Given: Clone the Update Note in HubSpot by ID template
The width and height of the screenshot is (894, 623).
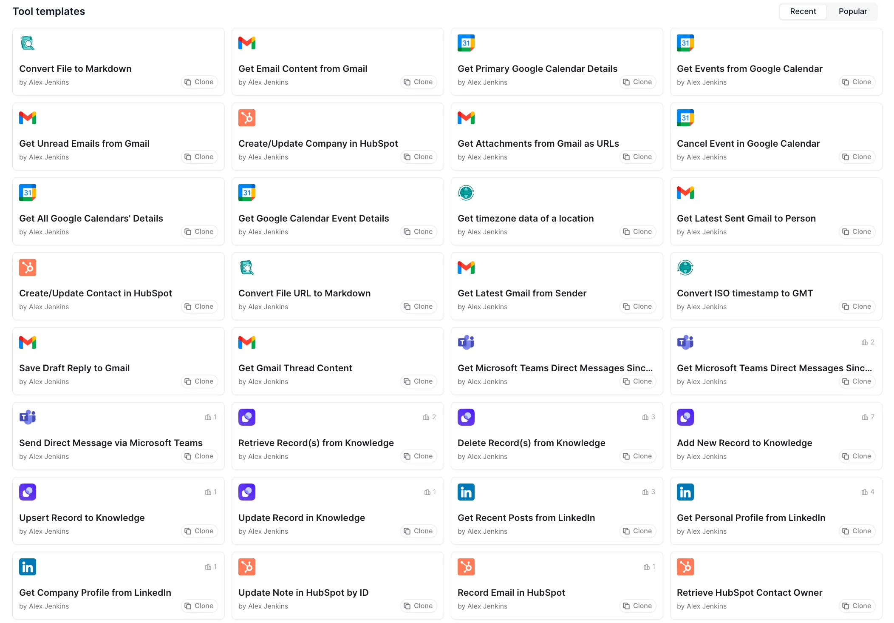Looking at the screenshot, I should pyautogui.click(x=419, y=606).
